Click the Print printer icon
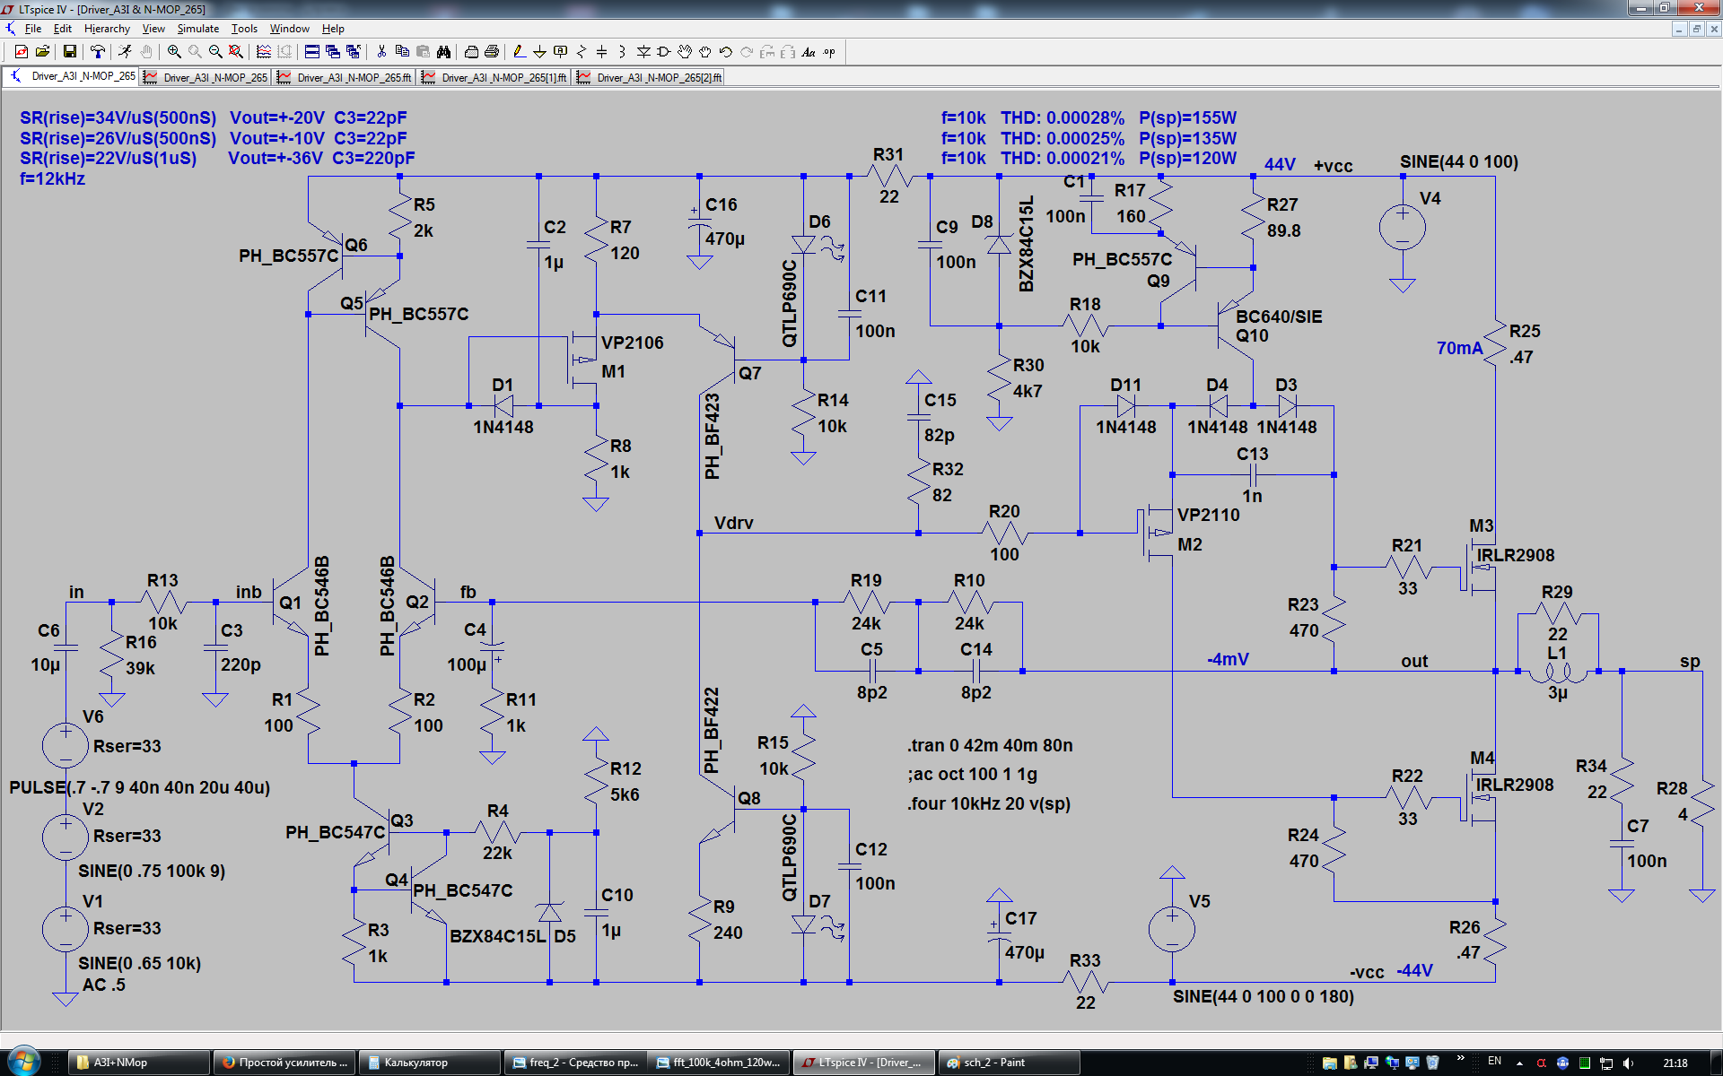The width and height of the screenshot is (1723, 1076). click(x=492, y=52)
